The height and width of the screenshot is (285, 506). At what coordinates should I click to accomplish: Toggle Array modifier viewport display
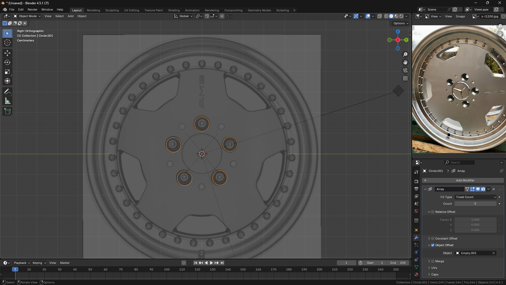[478, 189]
